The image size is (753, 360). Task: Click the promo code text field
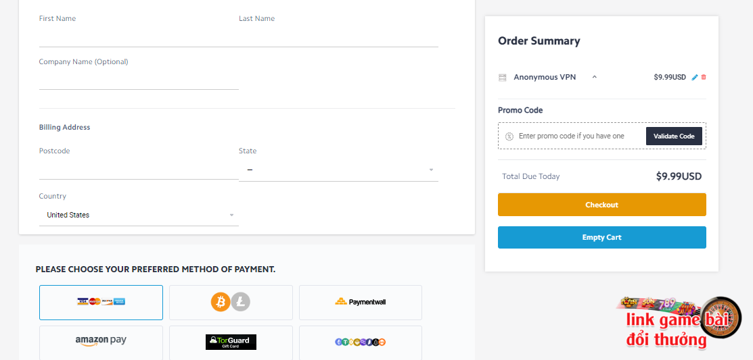[580, 136]
